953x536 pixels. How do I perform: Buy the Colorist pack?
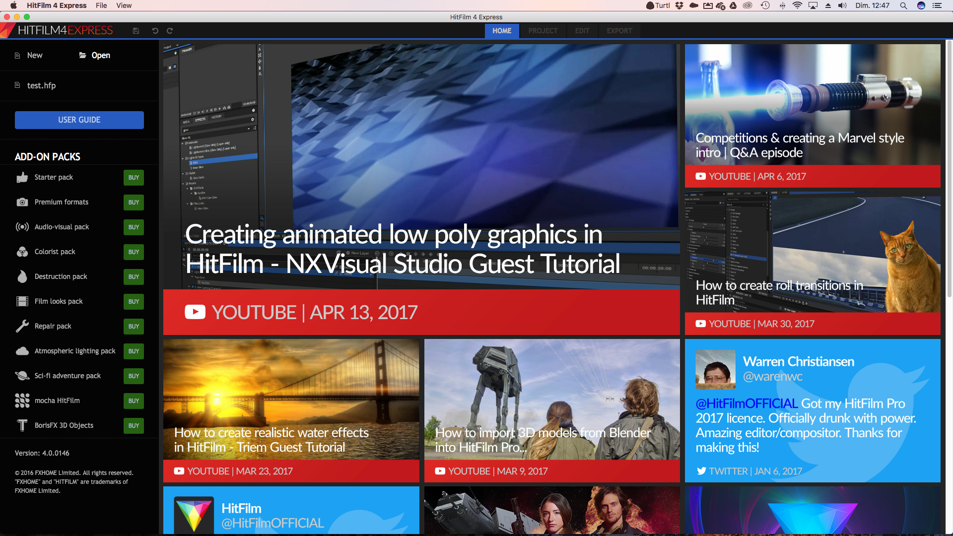134,252
